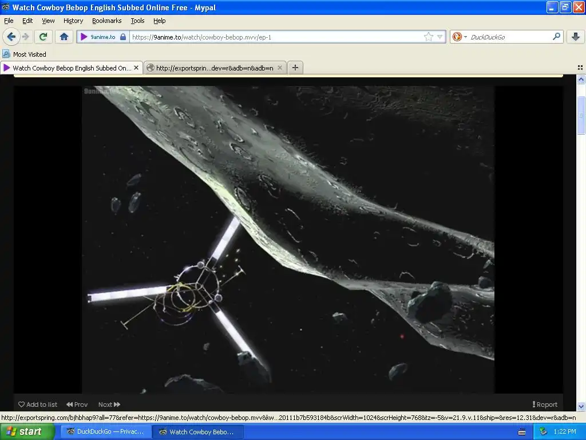586x440 pixels.
Task: Click the forward navigation arrow
Action: tap(25, 37)
